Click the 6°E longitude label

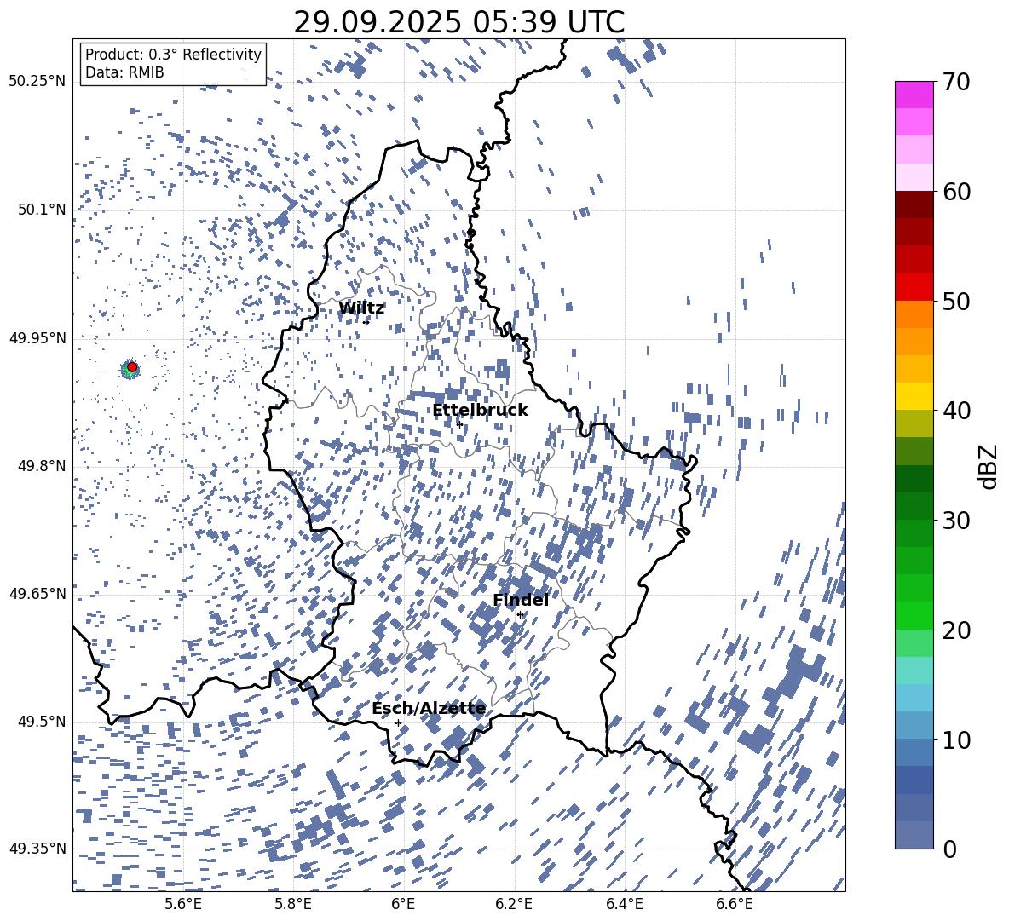[x=403, y=904]
